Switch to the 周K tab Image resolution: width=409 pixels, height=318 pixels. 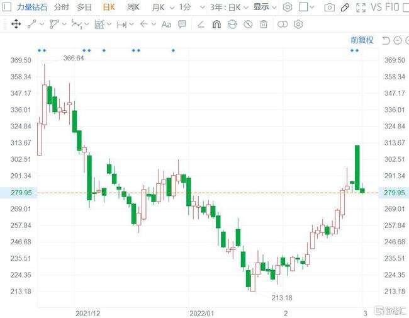(x=133, y=8)
